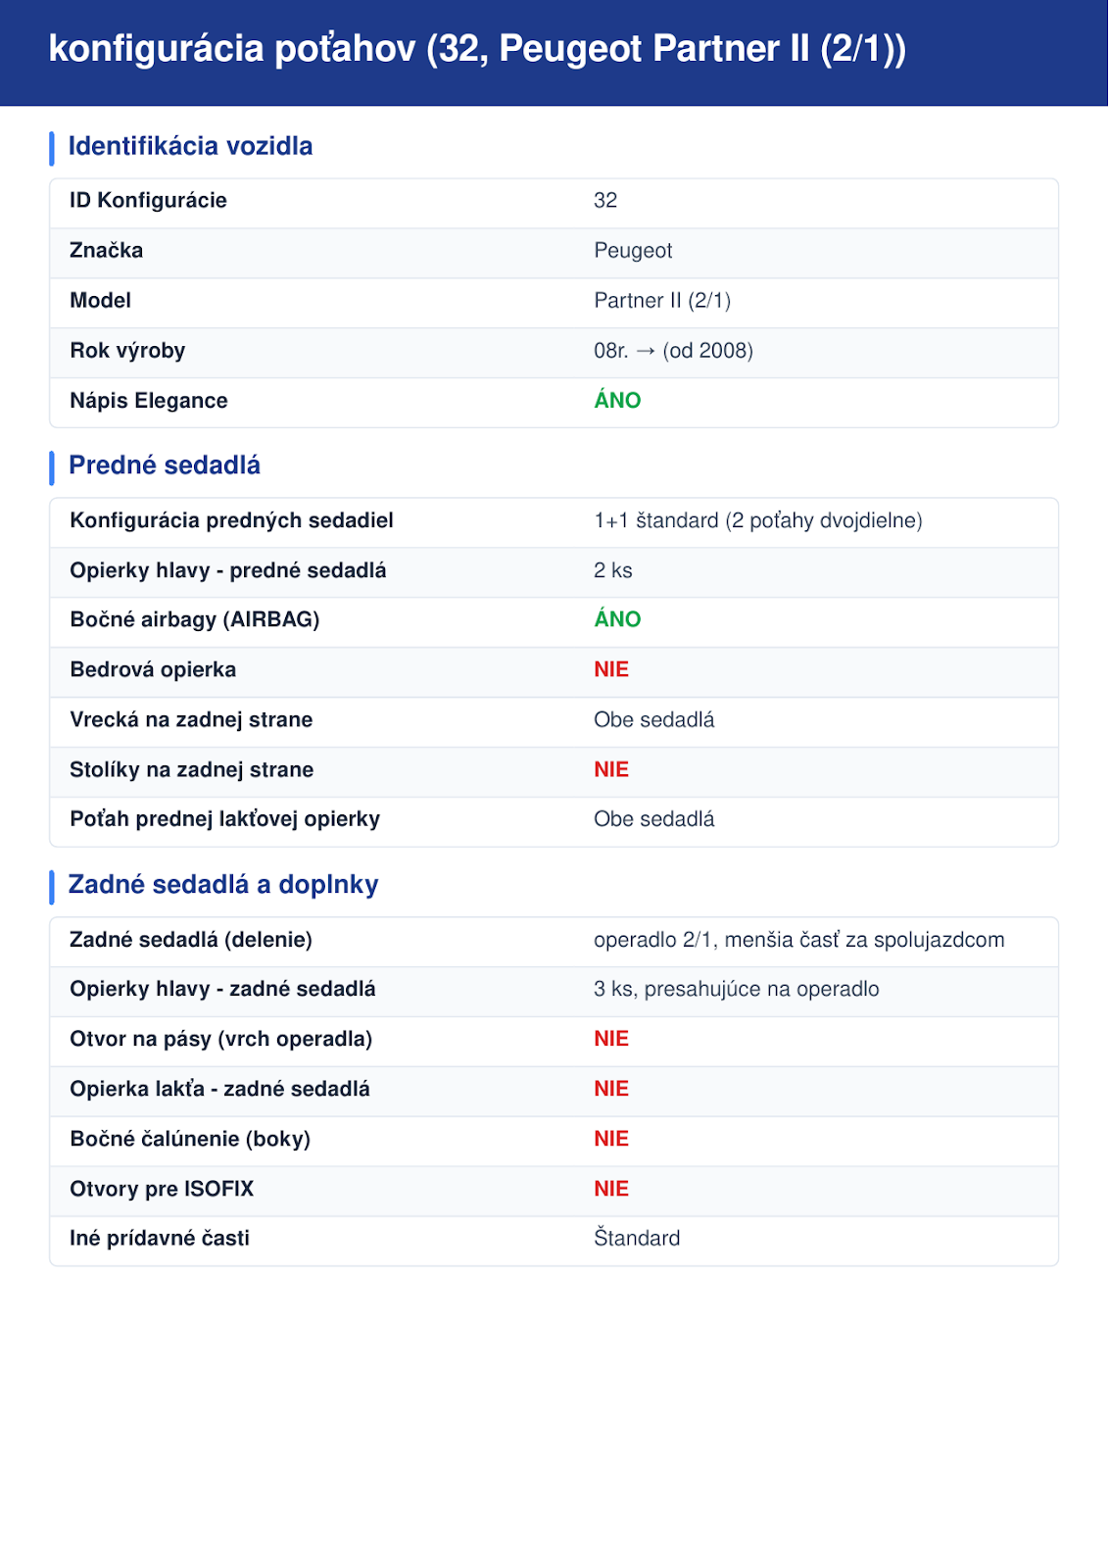Select the Zadné sedadlá (delenie) value text
This screenshot has width=1109, height=1568.
799,940
